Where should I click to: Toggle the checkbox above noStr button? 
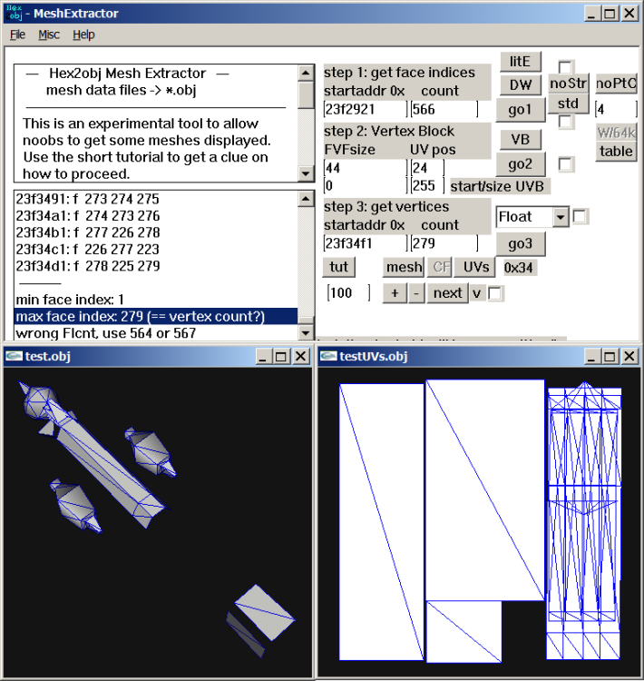coord(565,67)
